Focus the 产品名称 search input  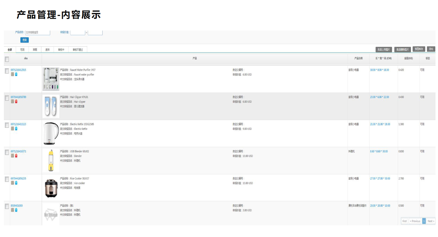coord(38,32)
